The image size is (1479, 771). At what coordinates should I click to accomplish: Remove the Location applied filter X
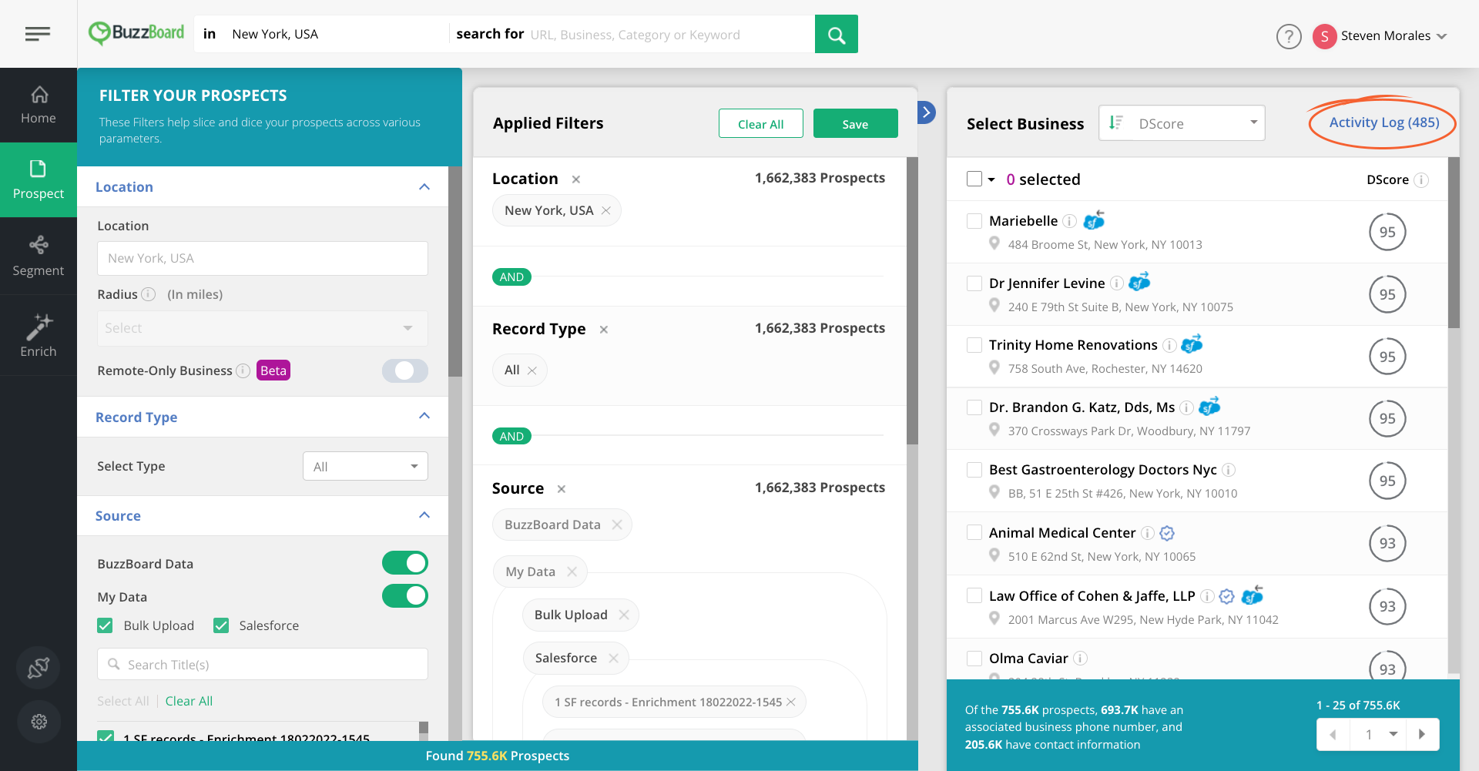click(x=575, y=179)
